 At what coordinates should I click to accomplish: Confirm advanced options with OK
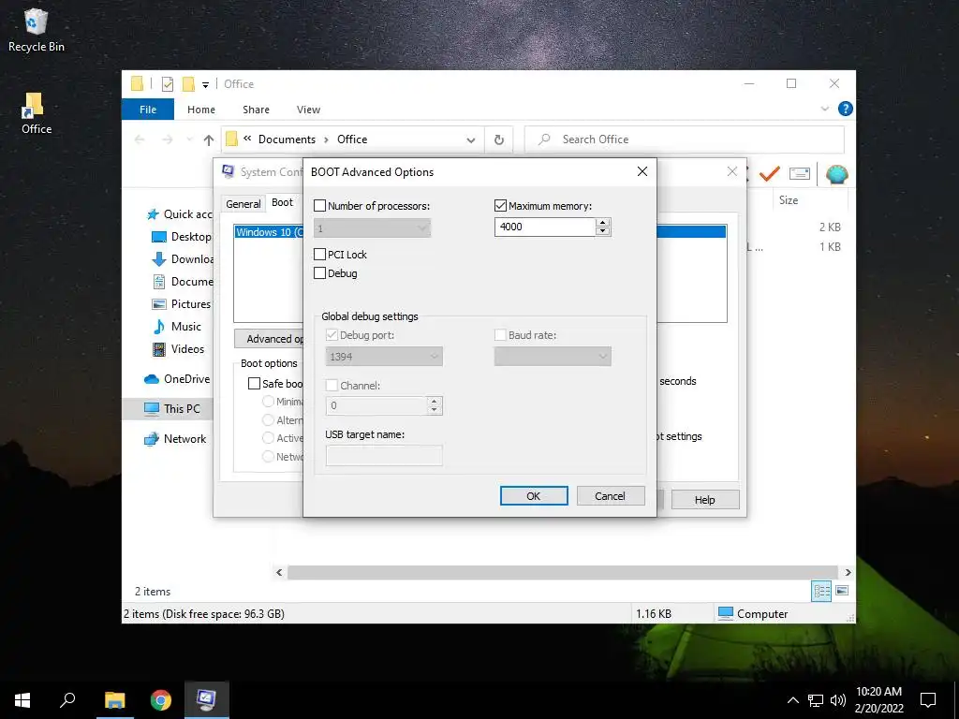click(534, 496)
